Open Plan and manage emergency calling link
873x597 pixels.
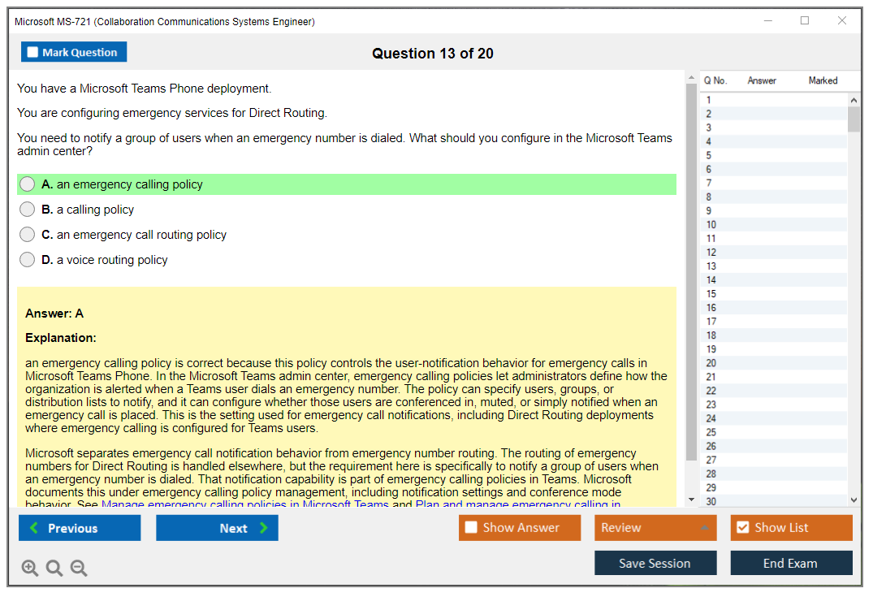point(518,504)
